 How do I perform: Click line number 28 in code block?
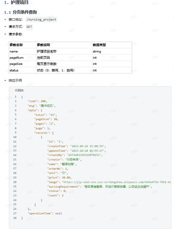coord(15,218)
